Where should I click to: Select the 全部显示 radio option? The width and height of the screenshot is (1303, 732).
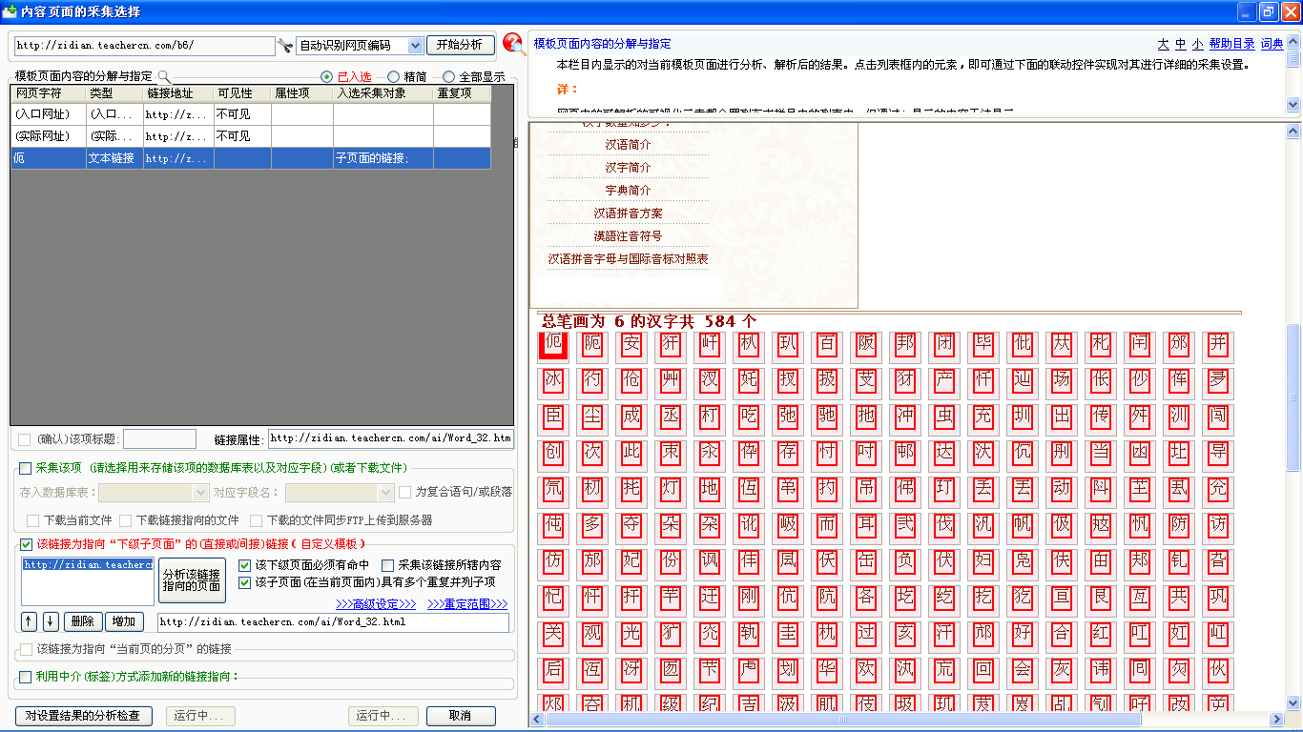[x=448, y=76]
